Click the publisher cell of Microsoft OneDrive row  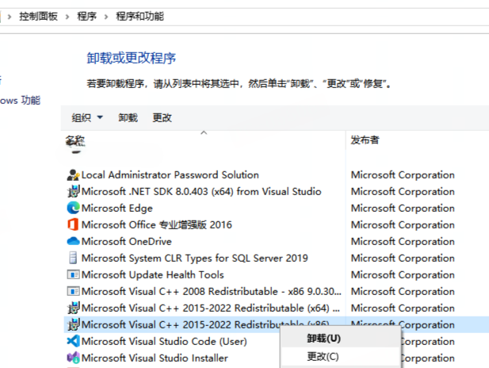tap(403, 241)
